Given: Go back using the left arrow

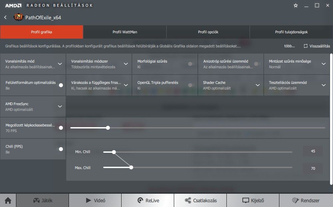Looking at the screenshot, I should 6,17.
